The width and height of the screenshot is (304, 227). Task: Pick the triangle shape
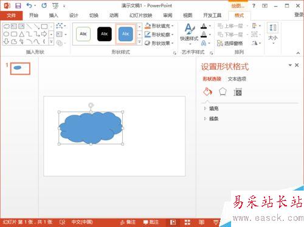click(x=21, y=34)
